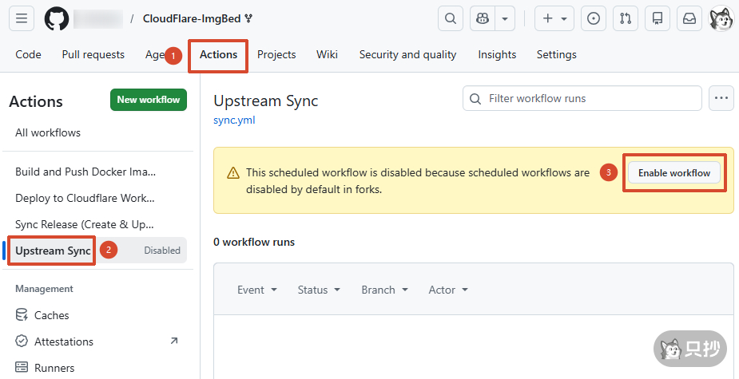Click the Attestations verified badge icon
The width and height of the screenshot is (739, 379).
click(22, 341)
